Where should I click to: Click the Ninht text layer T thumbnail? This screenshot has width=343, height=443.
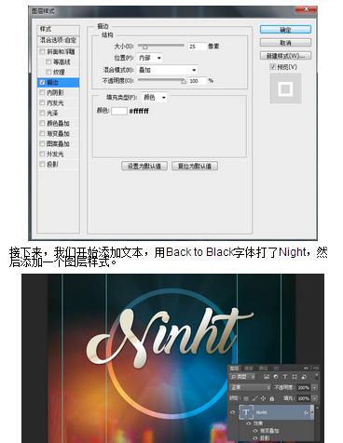tap(246, 412)
